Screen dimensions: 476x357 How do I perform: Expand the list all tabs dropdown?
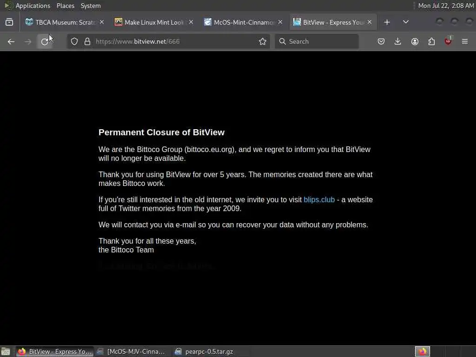405,22
